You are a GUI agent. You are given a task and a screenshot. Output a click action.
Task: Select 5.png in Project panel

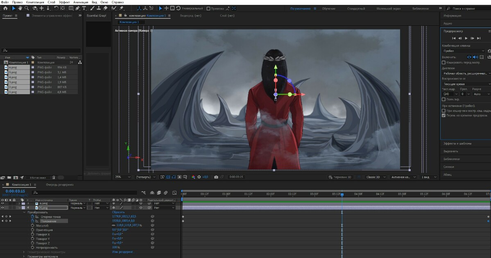13,72
